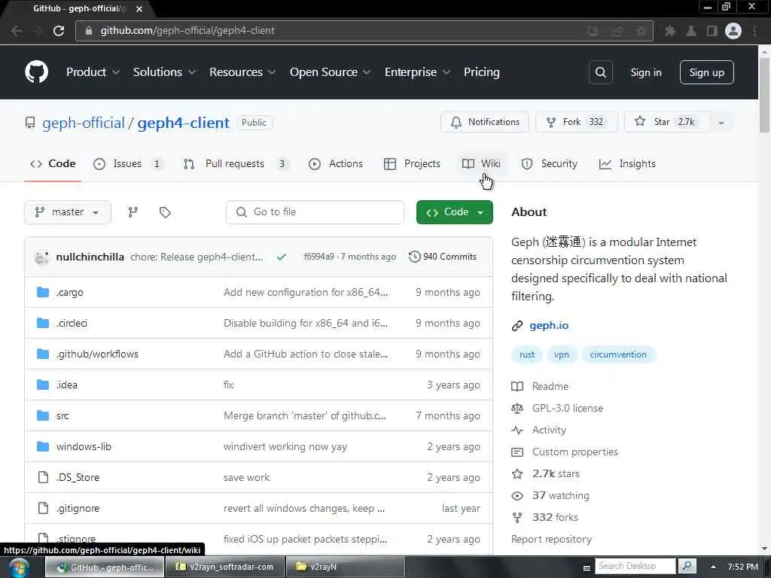Toggle the browser side panel icon

[712, 31]
